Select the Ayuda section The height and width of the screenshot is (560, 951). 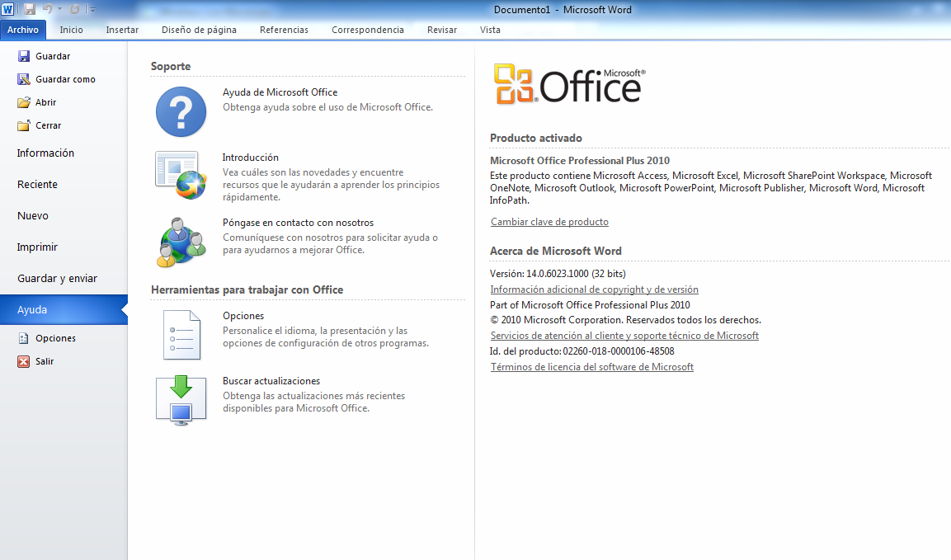[x=64, y=310]
